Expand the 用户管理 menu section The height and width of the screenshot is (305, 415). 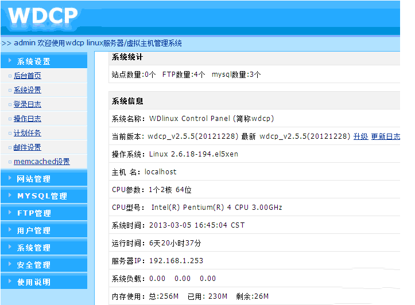34,230
